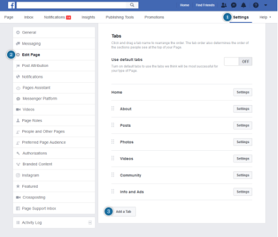
Task: Click the Messaging speech bubble icon
Action: [x=18, y=43]
